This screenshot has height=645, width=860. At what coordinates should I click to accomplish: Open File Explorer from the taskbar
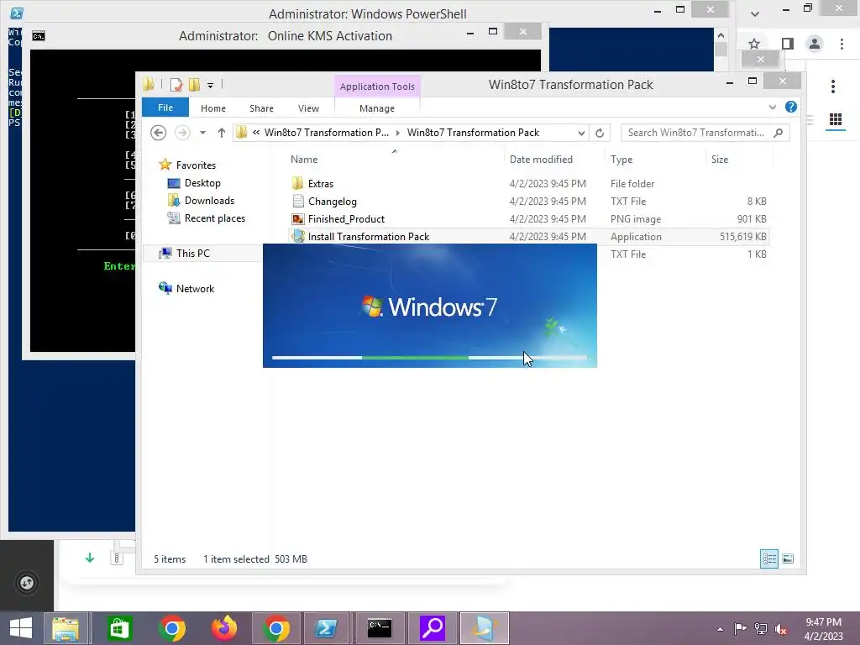point(66,628)
